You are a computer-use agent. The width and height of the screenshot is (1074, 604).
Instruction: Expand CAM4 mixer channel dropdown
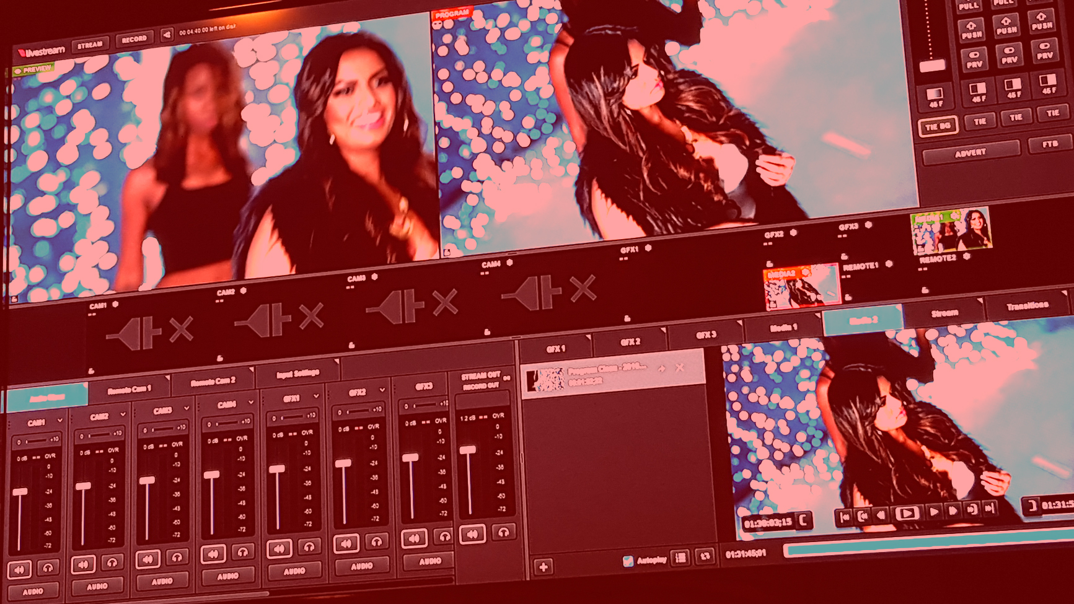pos(251,403)
